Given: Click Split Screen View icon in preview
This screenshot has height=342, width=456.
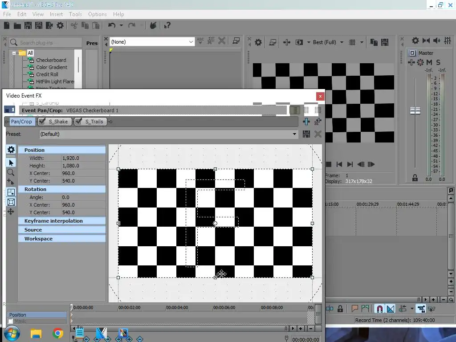Looking at the screenshot, I should click(299, 42).
